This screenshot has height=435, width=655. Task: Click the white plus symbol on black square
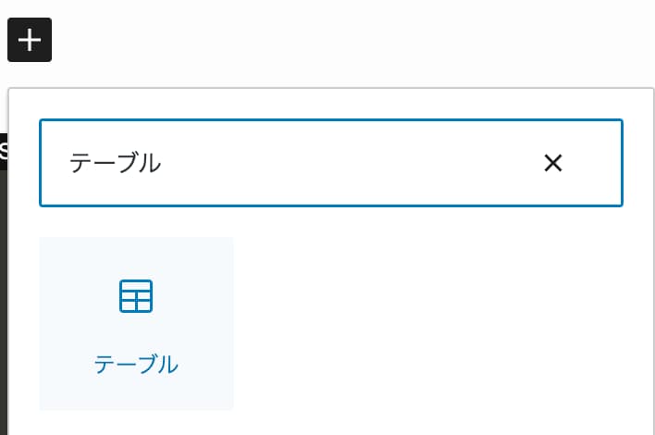point(30,40)
